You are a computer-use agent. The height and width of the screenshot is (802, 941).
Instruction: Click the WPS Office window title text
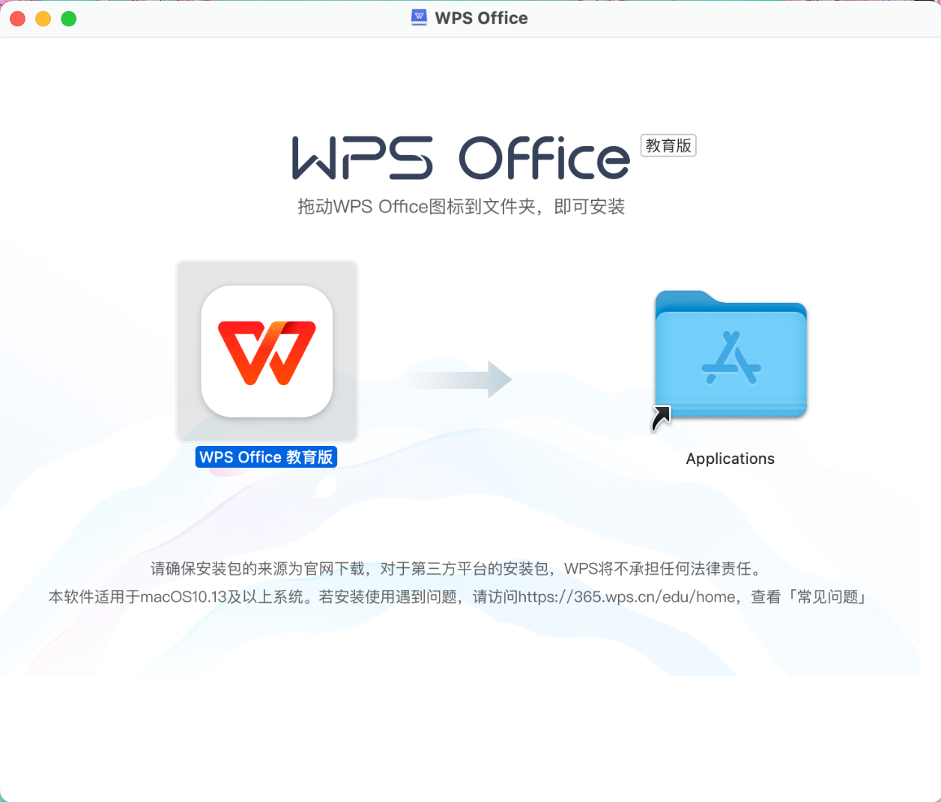pos(482,18)
